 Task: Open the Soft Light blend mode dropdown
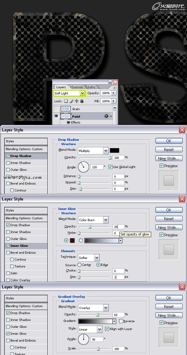pyautogui.click(x=82, y=93)
